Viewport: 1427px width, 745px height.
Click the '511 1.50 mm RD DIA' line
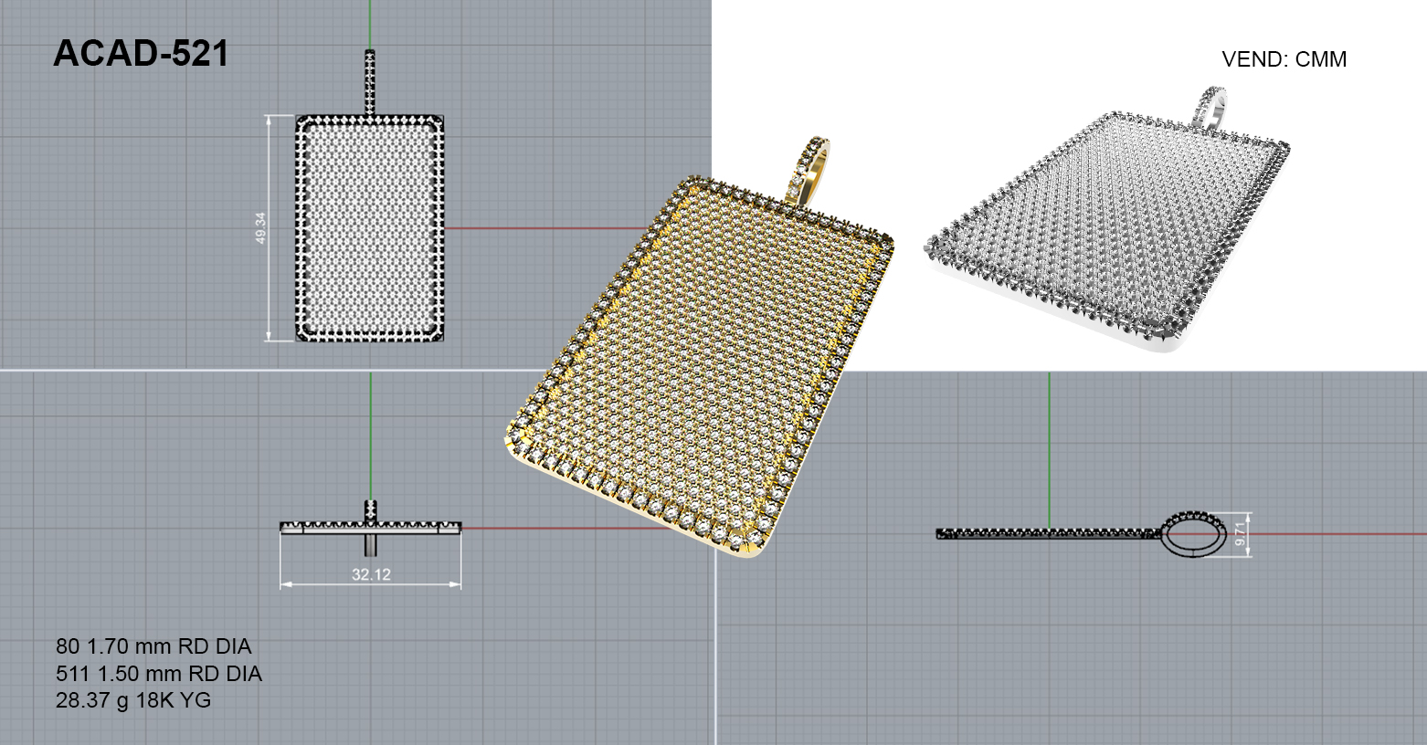[x=159, y=674]
